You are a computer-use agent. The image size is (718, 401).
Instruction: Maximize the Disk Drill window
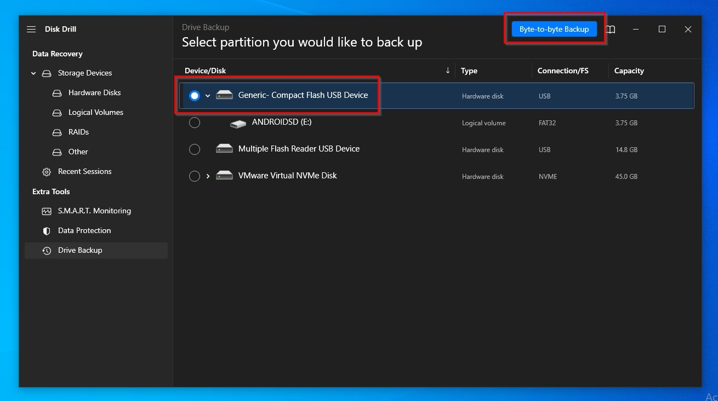(x=662, y=29)
